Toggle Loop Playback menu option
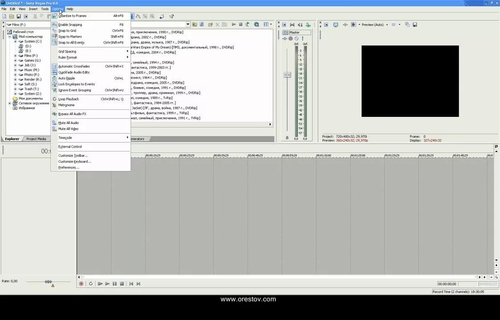Viewport: 500px width, 320px height. [91, 99]
